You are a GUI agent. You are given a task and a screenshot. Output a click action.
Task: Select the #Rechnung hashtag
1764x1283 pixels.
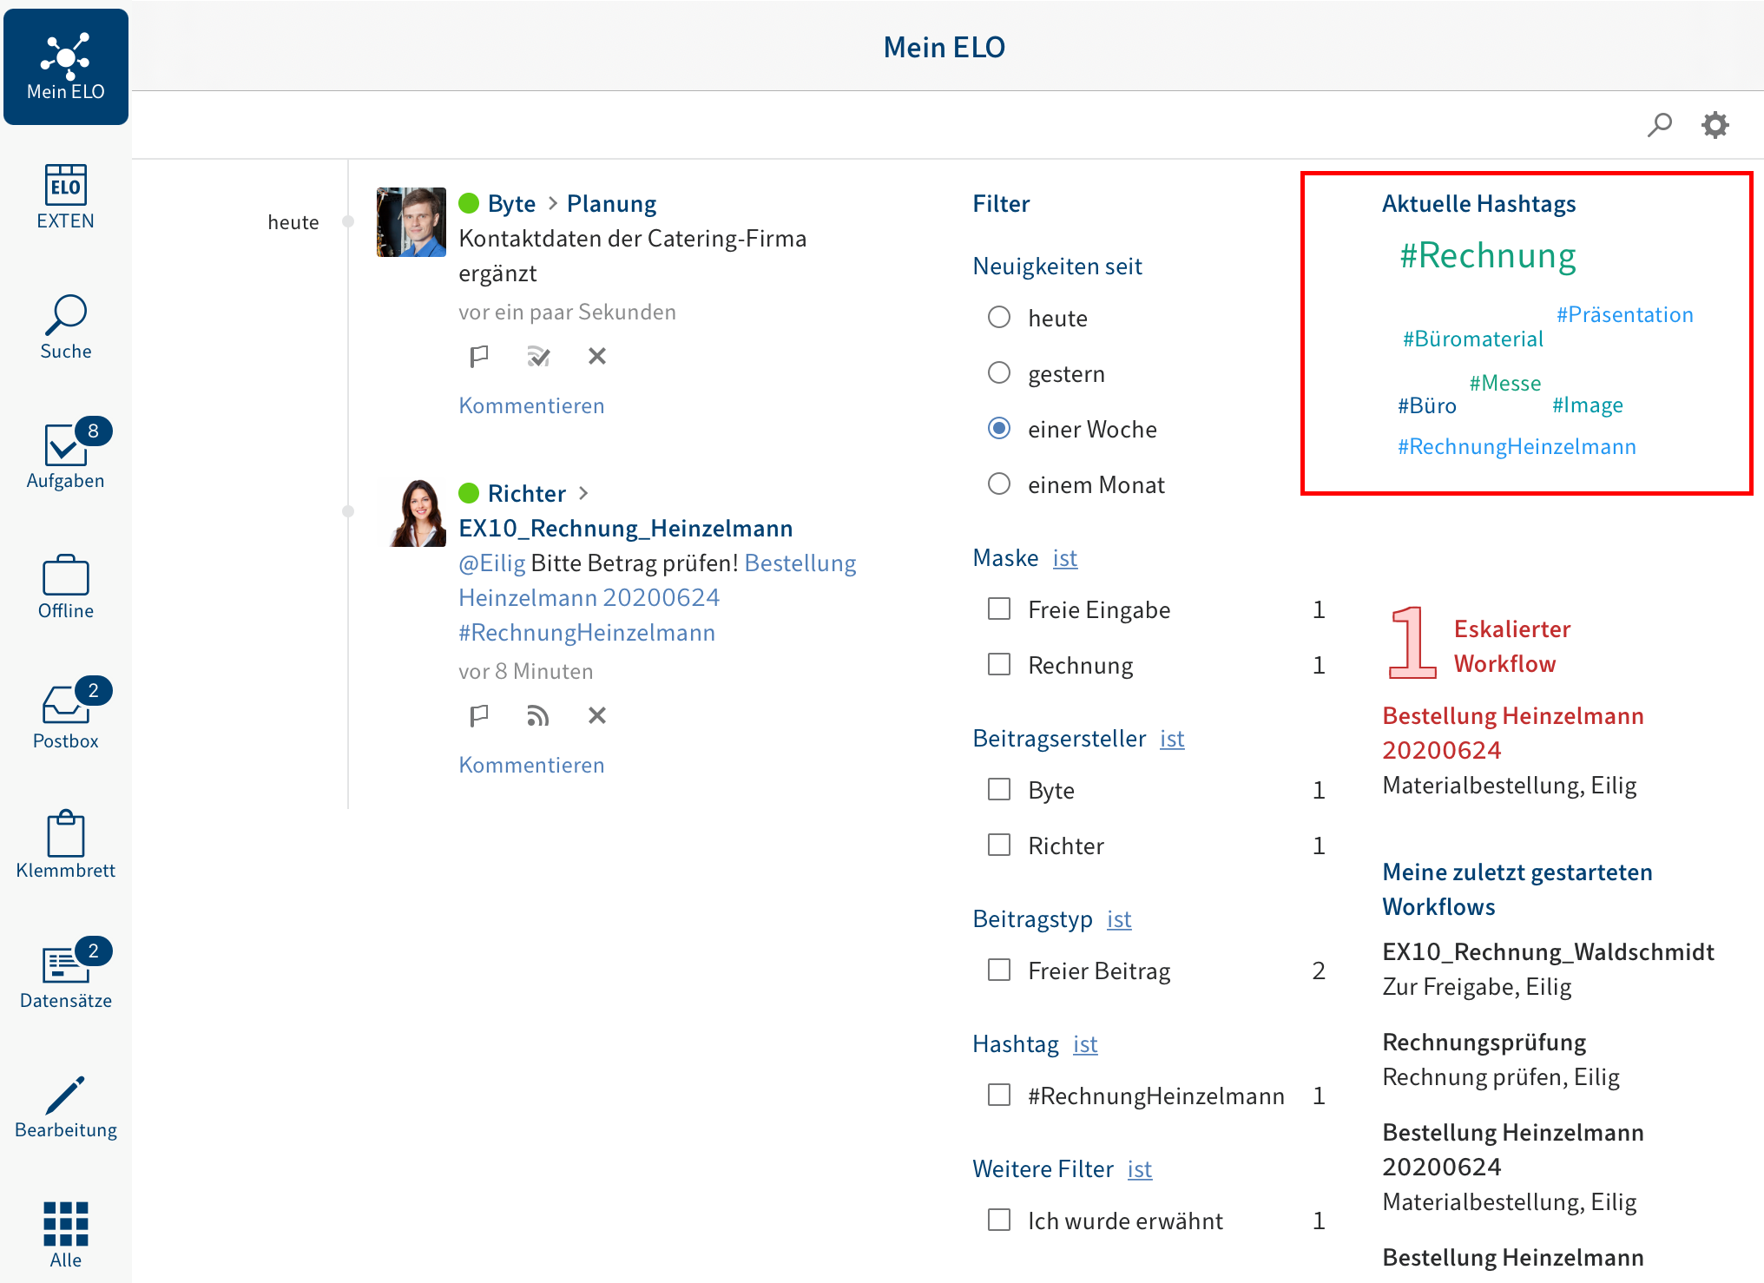tap(1487, 256)
